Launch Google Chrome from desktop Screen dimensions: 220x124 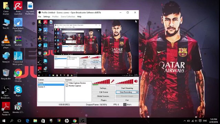pos(18,75)
